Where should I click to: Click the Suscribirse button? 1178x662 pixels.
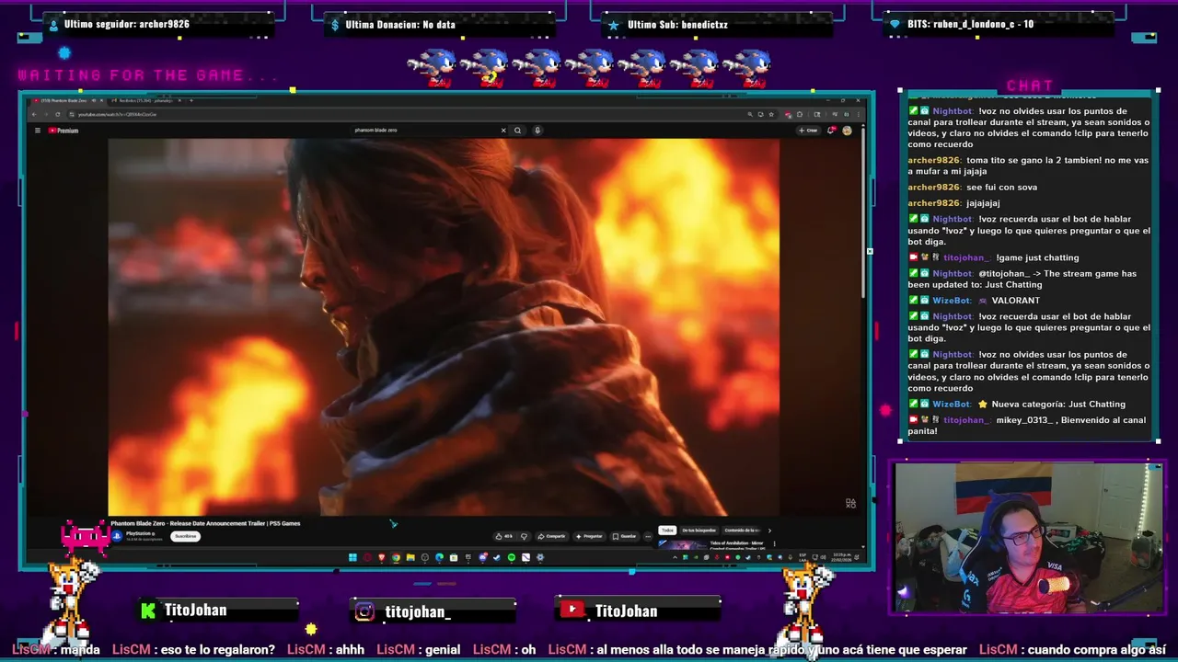coord(185,536)
